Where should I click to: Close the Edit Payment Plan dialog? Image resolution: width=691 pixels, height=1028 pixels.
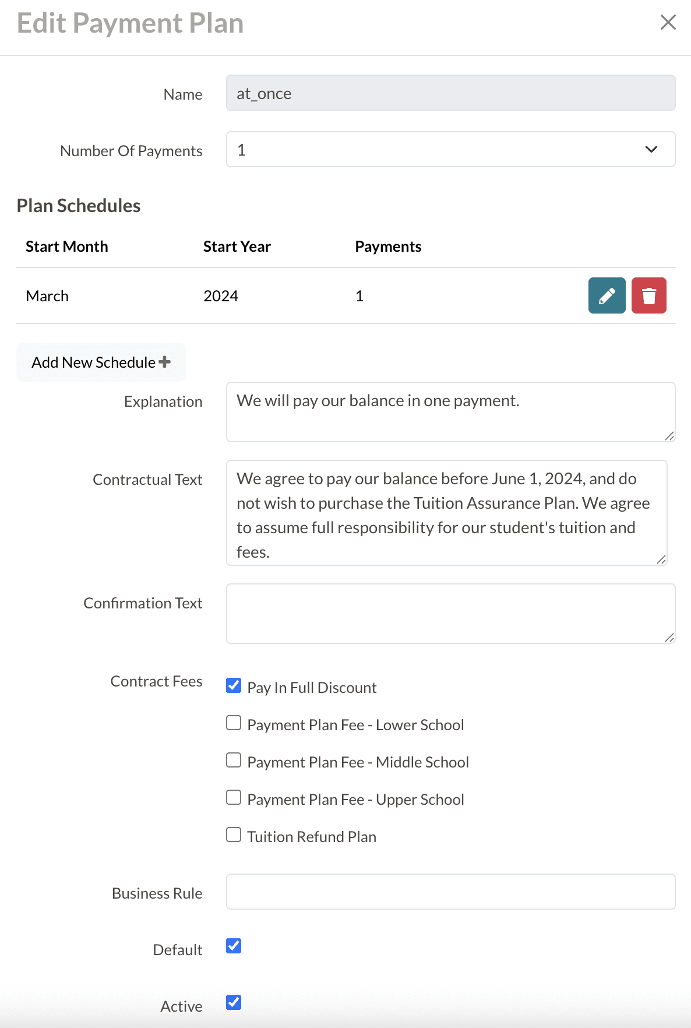coord(668,23)
